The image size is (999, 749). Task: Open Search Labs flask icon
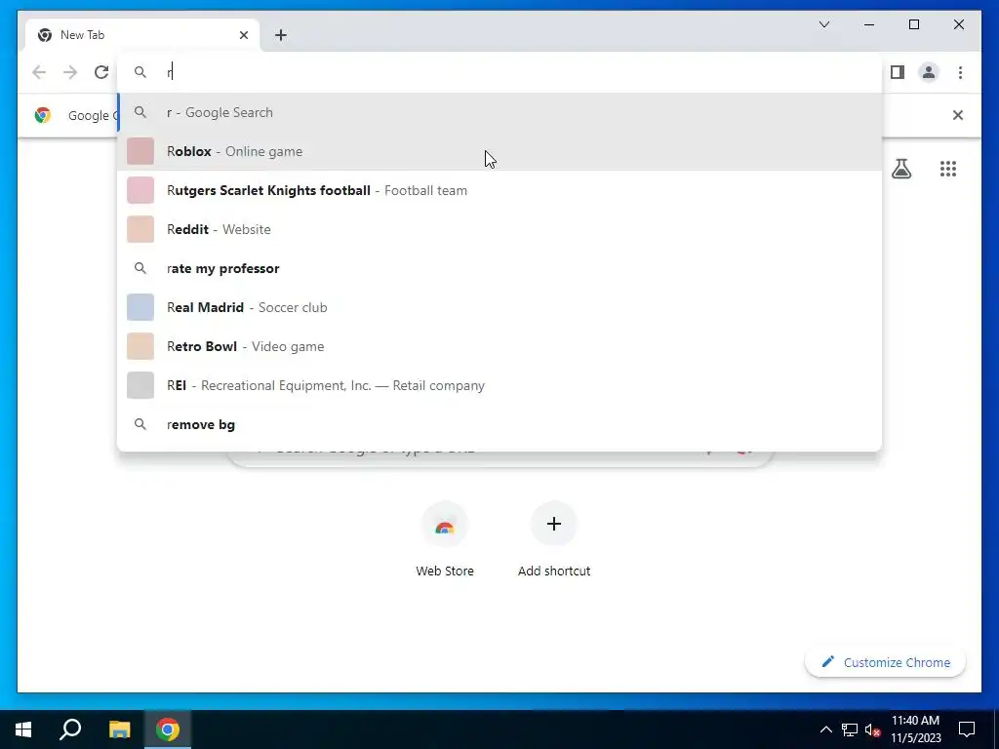pyautogui.click(x=900, y=169)
